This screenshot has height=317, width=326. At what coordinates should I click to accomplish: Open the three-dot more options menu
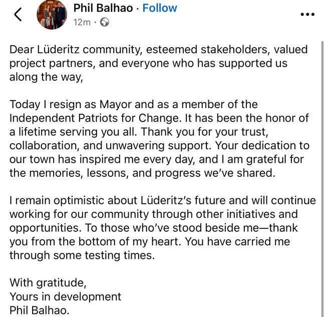coord(306,15)
